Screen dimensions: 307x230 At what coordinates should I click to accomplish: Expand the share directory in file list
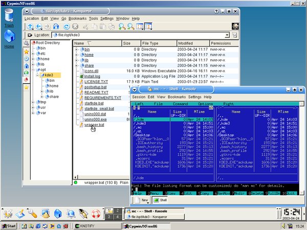[x=77, y=66]
